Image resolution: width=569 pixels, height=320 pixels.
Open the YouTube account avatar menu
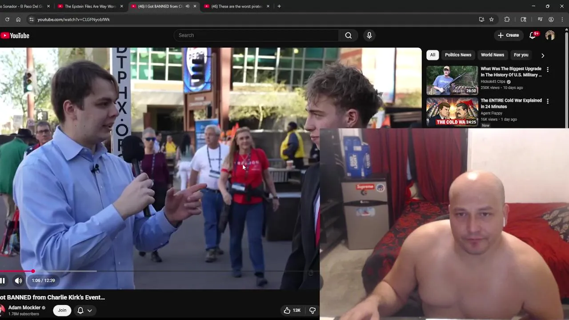tap(550, 36)
